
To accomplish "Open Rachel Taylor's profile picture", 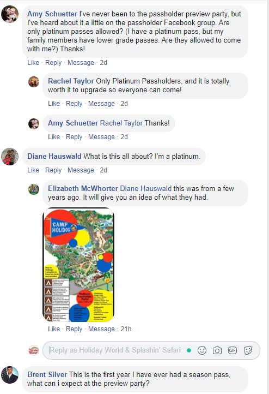I will click(34, 82).
